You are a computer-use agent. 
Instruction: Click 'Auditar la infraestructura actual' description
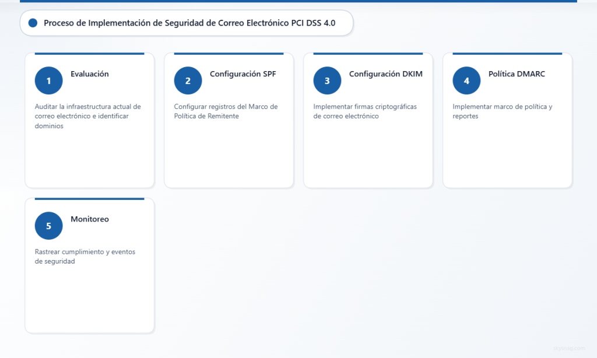tap(88, 116)
